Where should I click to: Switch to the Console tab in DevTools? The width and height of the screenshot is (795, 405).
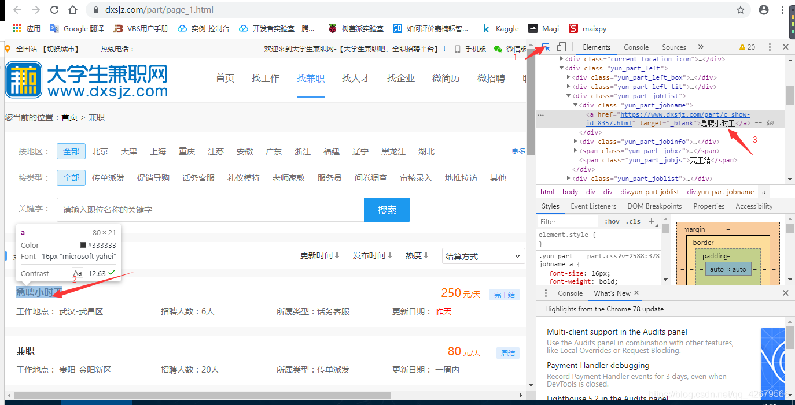tap(636, 47)
